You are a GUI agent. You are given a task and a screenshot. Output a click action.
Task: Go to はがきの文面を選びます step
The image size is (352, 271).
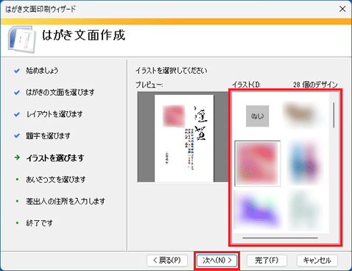(60, 93)
